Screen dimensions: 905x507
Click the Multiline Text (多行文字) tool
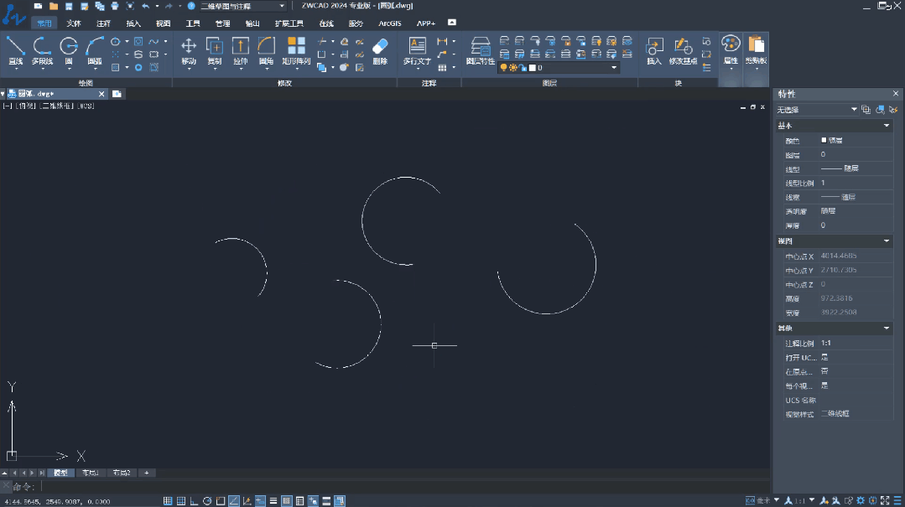417,49
